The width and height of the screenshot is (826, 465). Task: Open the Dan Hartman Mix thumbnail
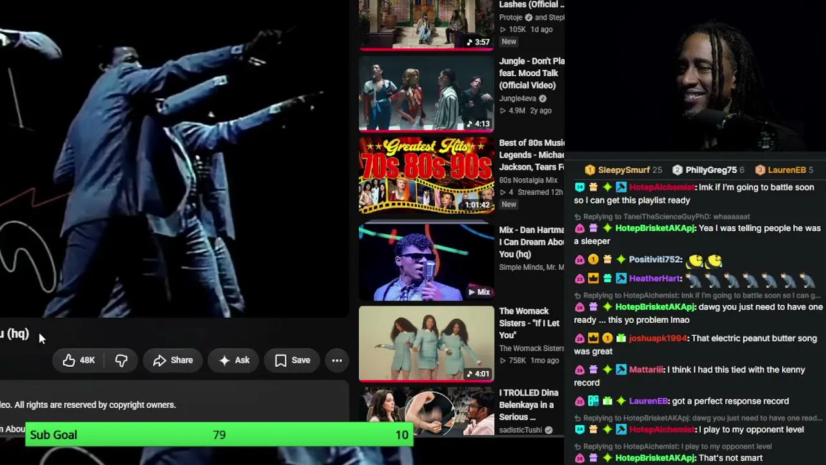pyautogui.click(x=427, y=262)
